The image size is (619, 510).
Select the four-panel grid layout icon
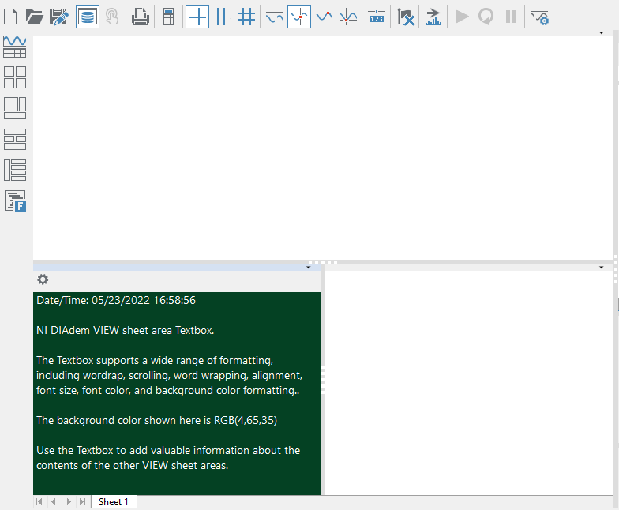[x=15, y=77]
